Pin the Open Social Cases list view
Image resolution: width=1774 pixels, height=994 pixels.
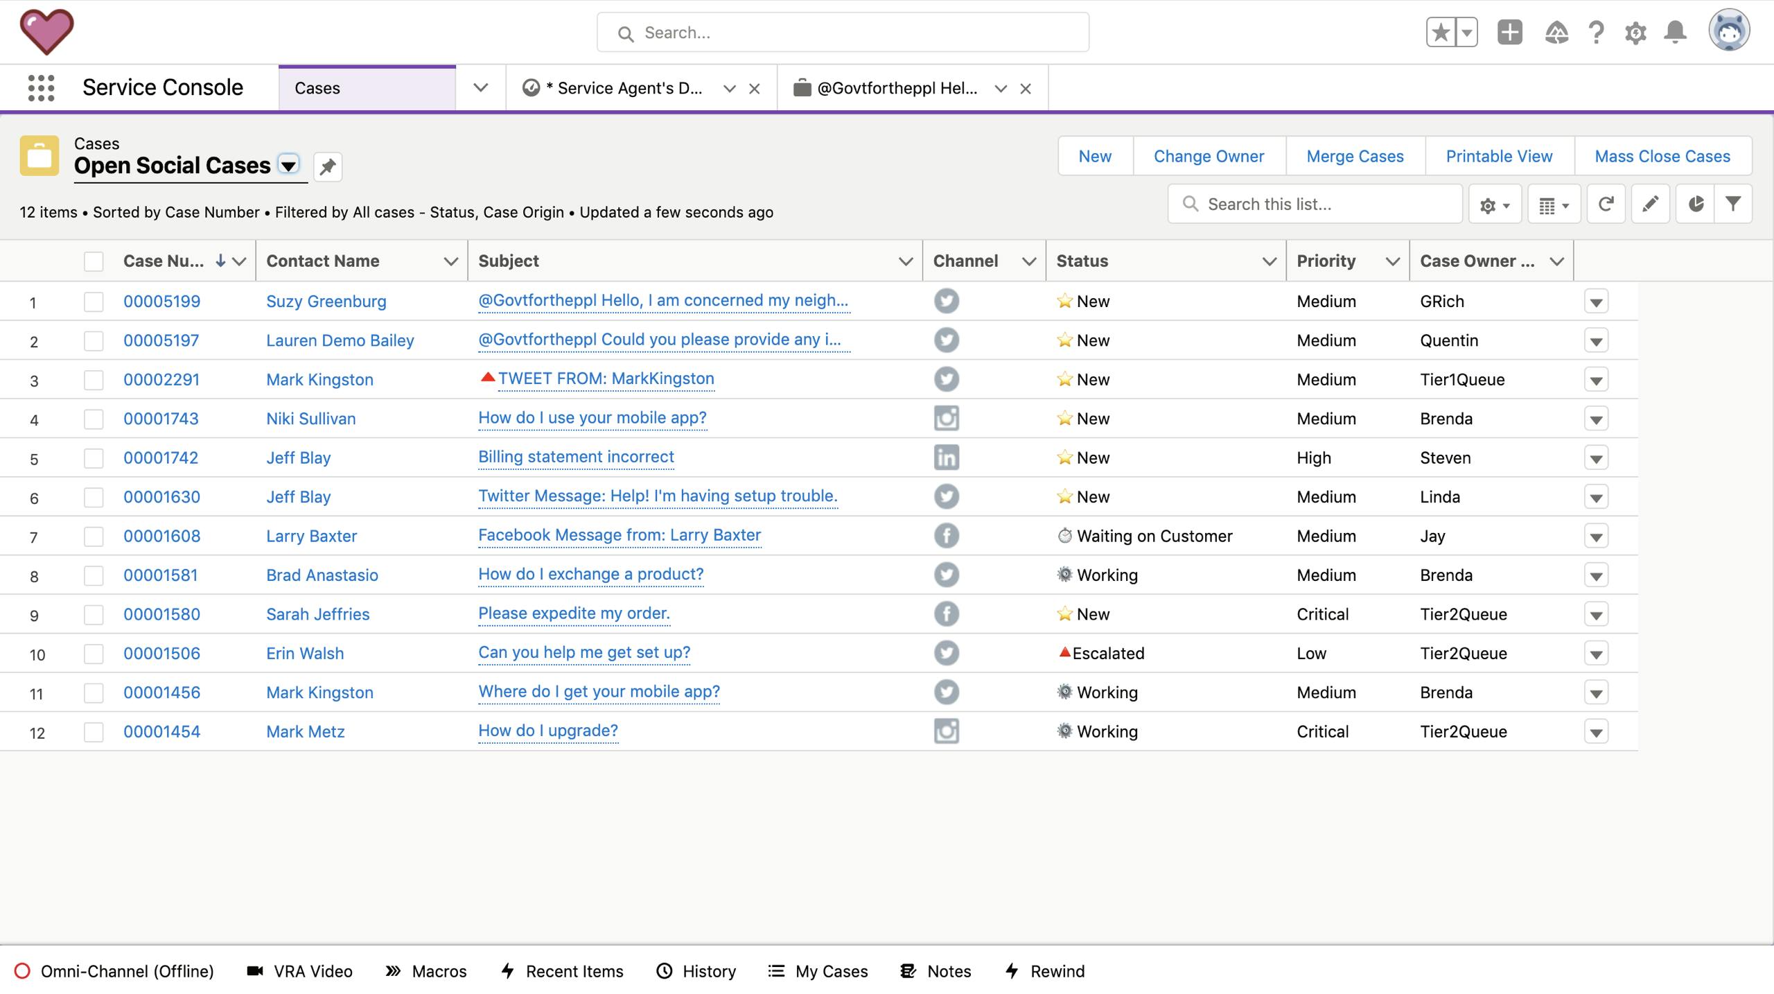[328, 166]
